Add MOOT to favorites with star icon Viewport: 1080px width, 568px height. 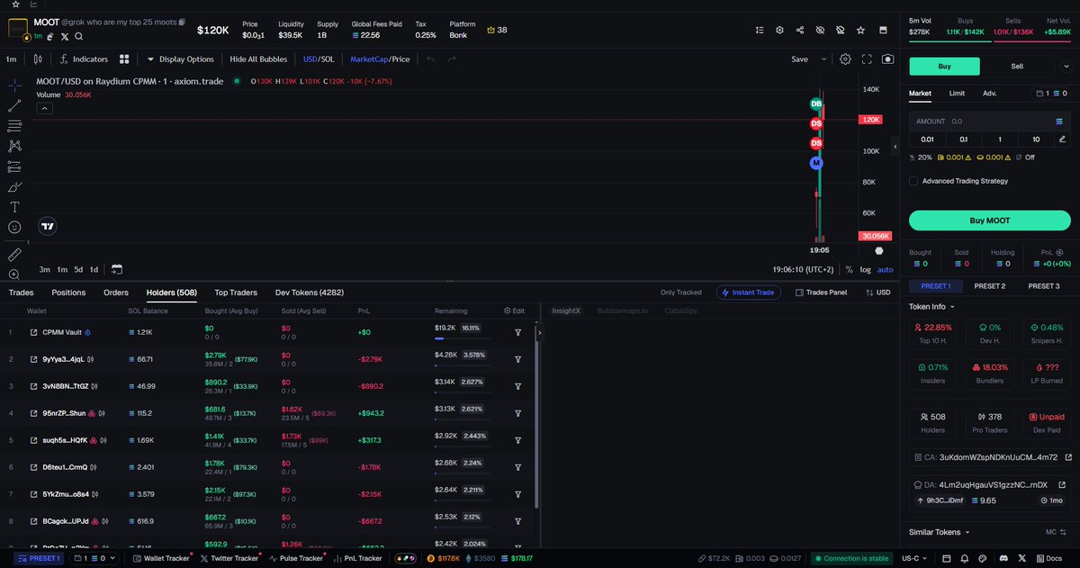point(861,31)
